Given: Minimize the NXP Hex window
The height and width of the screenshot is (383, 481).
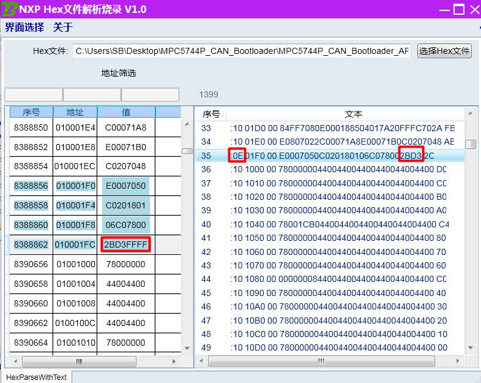Looking at the screenshot, I should 444,10.
